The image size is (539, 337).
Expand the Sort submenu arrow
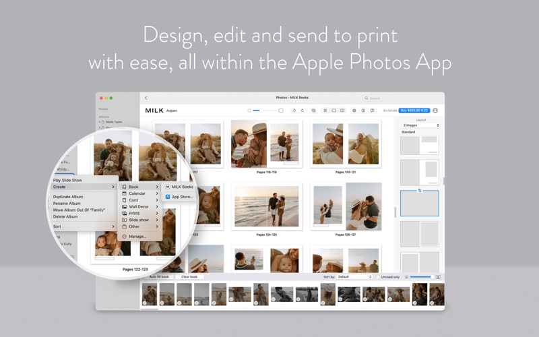pyautogui.click(x=113, y=226)
